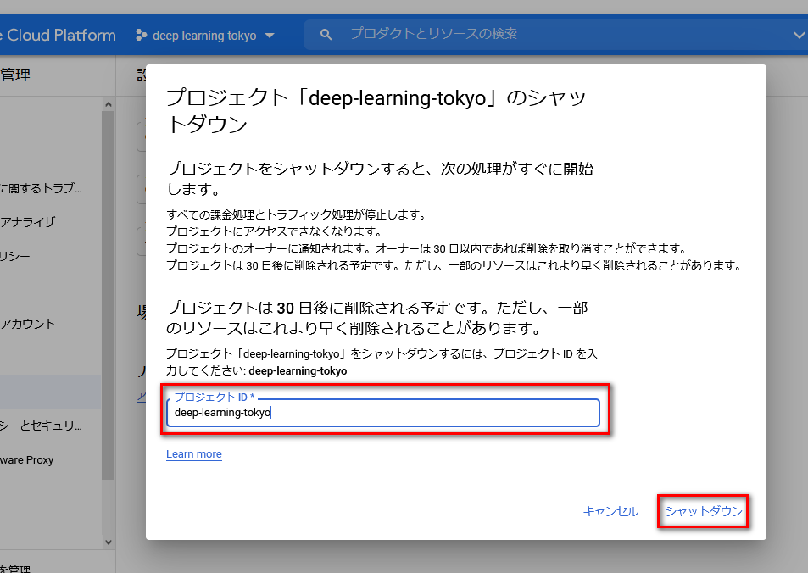Click the line すべての課金処理とトラフィック処理が停止します。

(296, 214)
